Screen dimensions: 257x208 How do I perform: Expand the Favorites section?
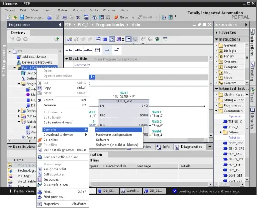click(216, 32)
